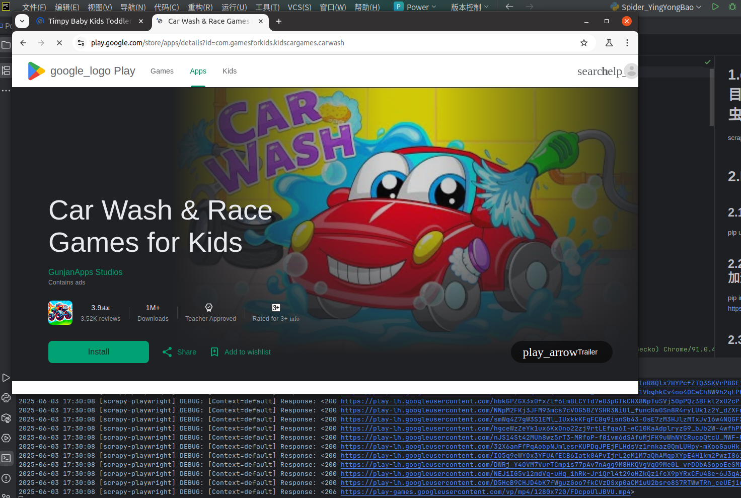Click the Google Play logo
Screen dimensions: 741x498
[81, 71]
